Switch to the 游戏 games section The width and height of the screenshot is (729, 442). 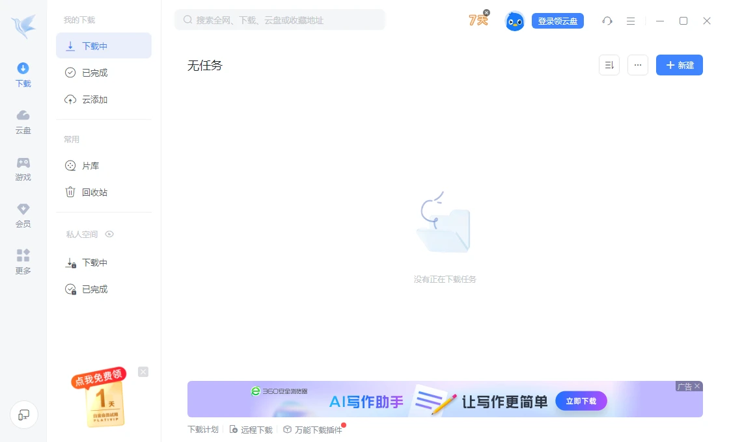tap(23, 168)
